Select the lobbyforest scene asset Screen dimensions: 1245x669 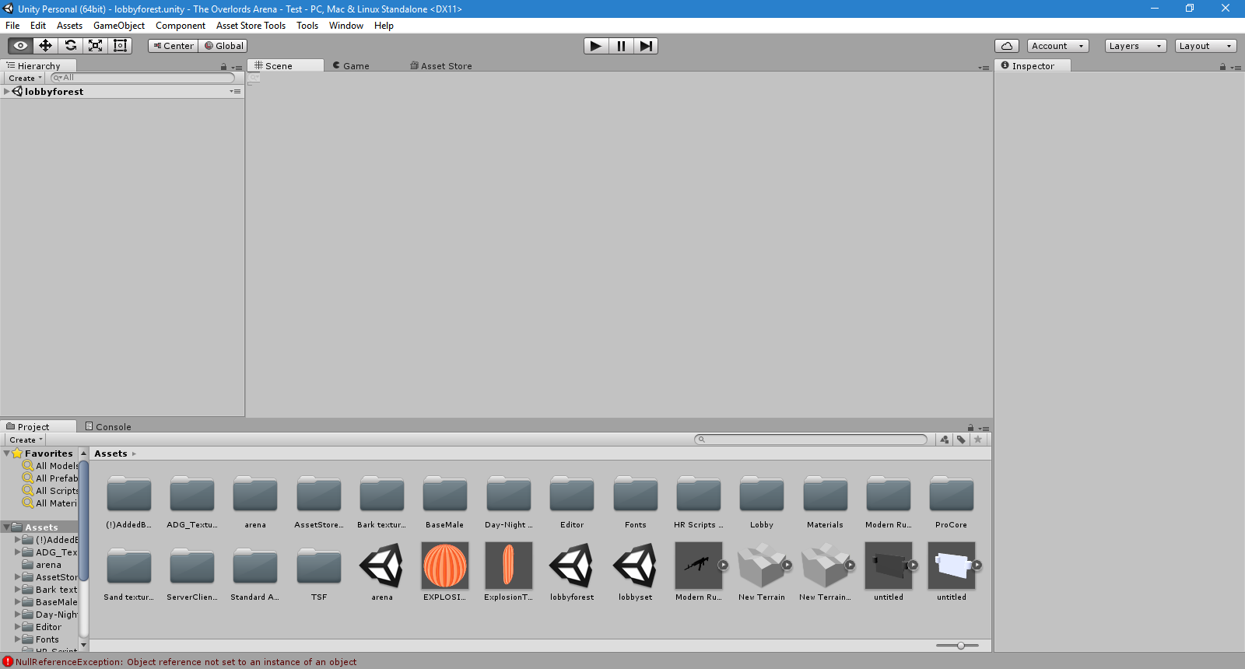572,572
